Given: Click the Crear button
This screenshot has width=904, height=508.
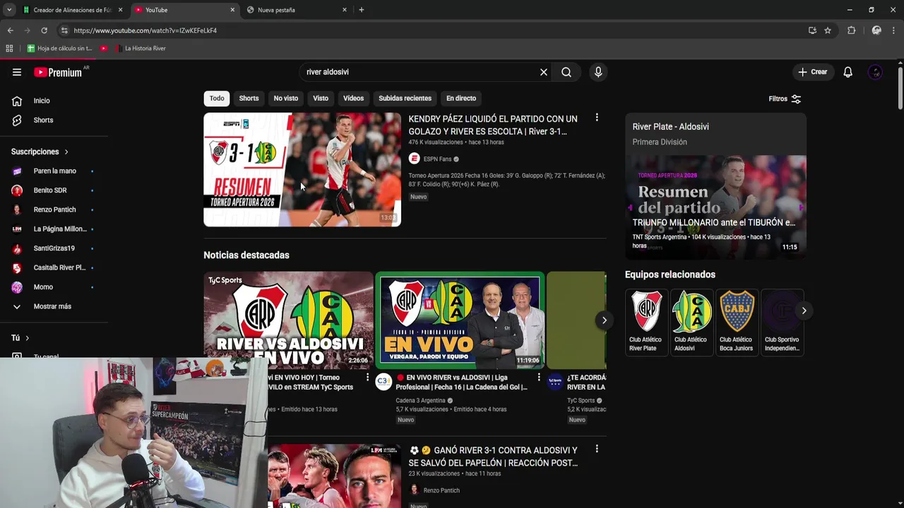Looking at the screenshot, I should 813,72.
